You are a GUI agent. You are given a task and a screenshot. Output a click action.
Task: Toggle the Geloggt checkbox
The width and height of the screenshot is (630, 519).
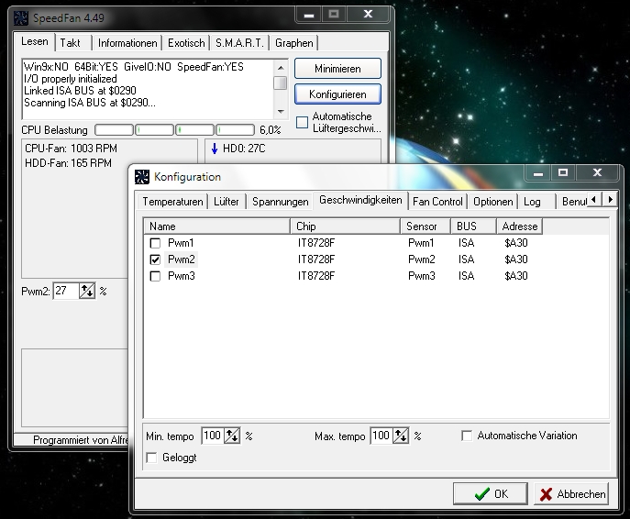(151, 458)
